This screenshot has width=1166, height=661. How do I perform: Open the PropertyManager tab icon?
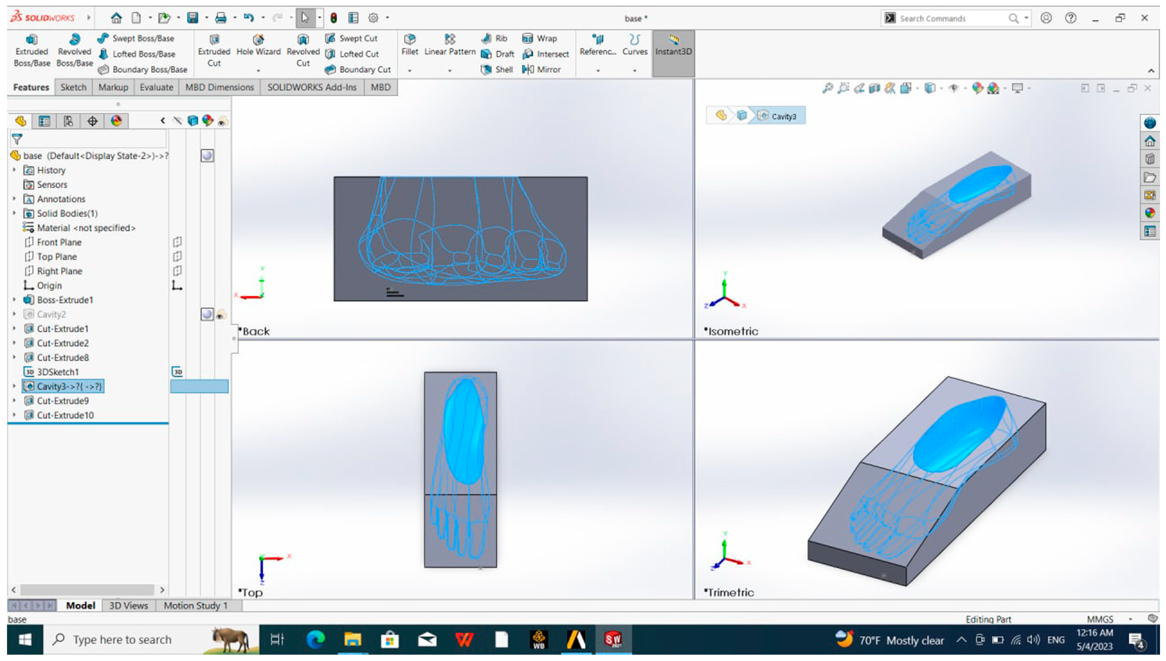click(44, 121)
